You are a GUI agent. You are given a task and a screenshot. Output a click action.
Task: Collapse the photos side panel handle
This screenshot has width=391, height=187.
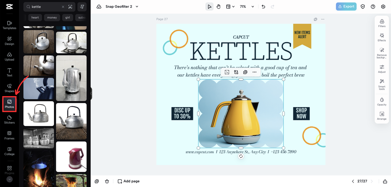[91, 93]
